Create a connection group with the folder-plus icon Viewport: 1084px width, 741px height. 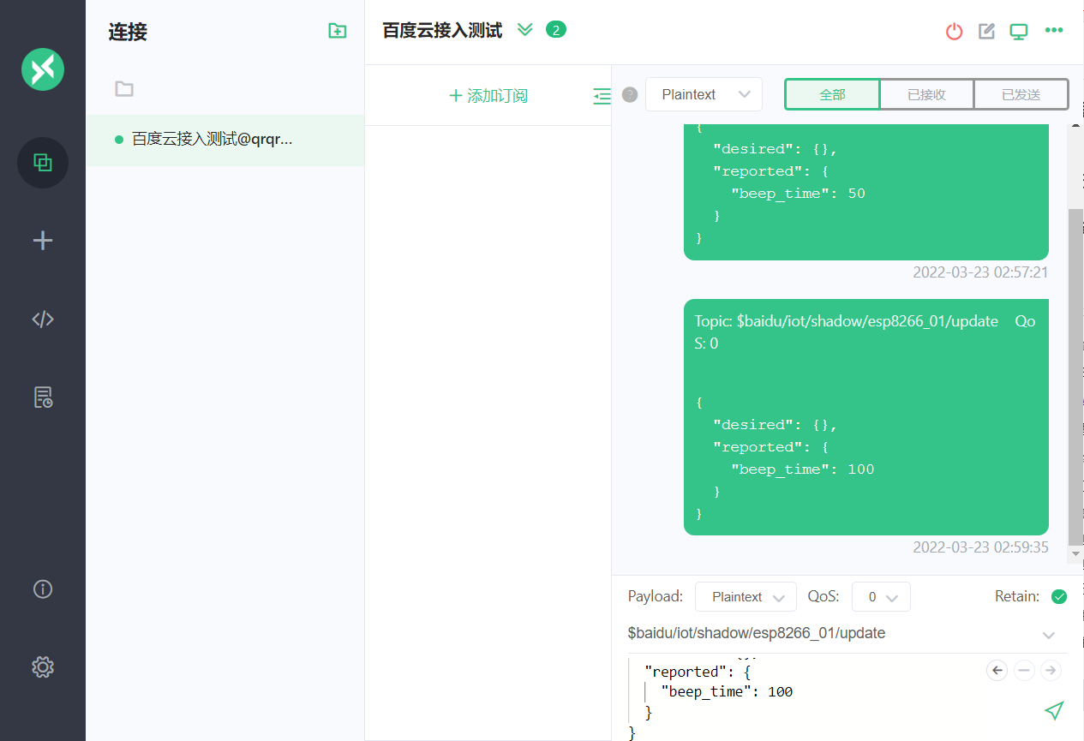(x=337, y=30)
